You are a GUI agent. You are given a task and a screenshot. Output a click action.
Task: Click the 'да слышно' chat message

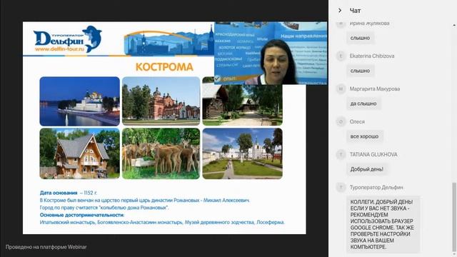(363, 104)
